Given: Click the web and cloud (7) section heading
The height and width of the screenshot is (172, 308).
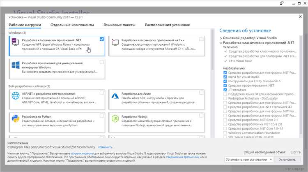Looking at the screenshot, I should [x=29, y=86].
